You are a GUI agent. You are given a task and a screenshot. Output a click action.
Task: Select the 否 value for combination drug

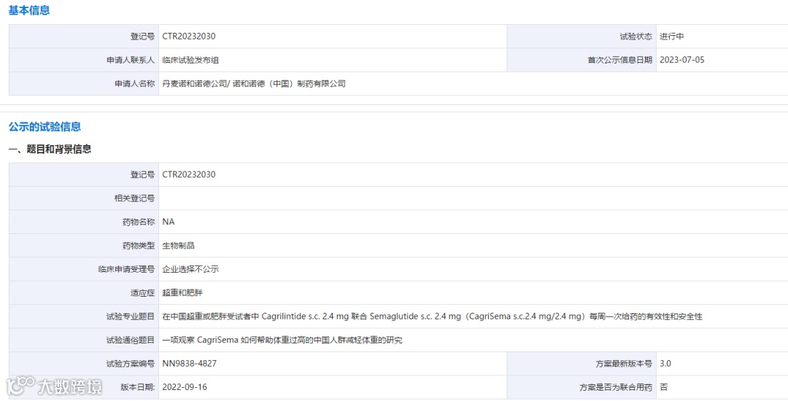pyautogui.click(x=664, y=387)
